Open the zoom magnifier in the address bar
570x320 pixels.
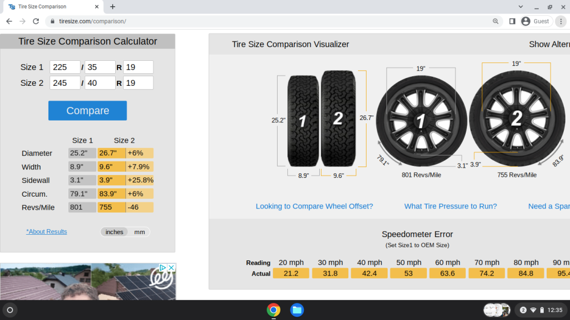point(495,22)
